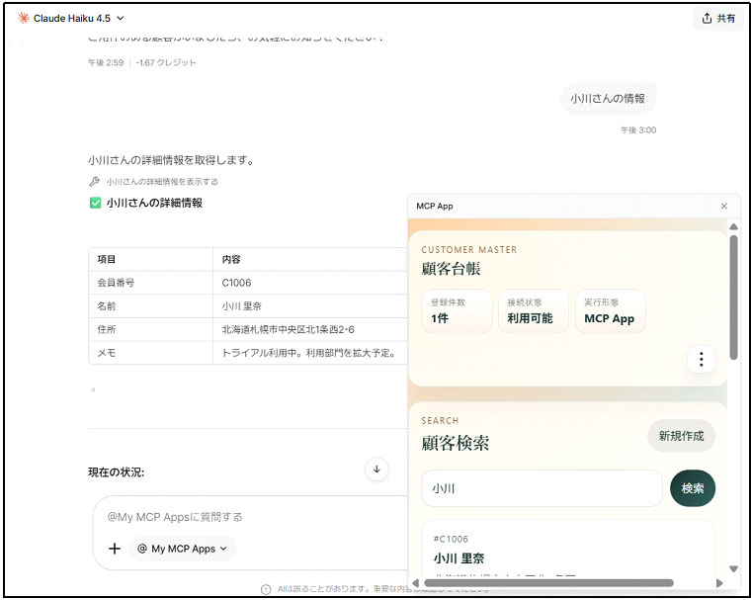Click the #C1006 ID in search result

tap(451, 539)
